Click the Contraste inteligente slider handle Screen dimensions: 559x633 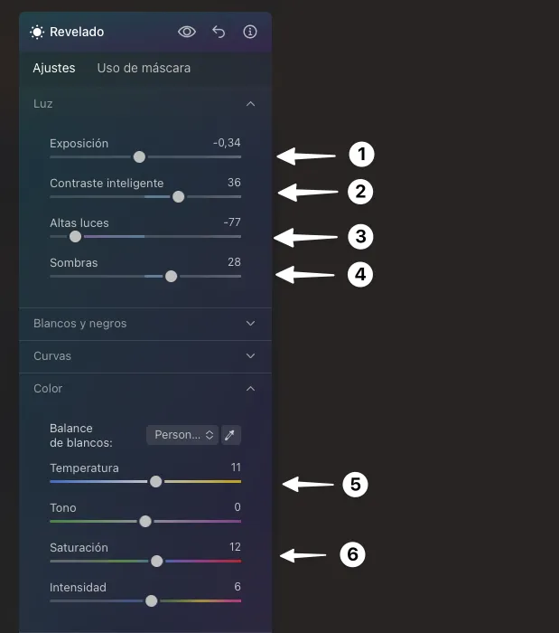pos(178,196)
